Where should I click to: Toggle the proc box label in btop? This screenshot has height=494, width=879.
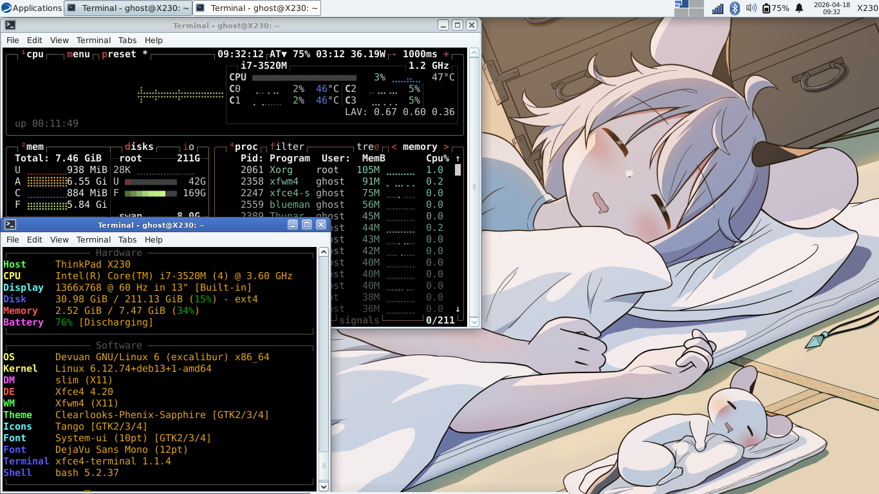pos(244,147)
